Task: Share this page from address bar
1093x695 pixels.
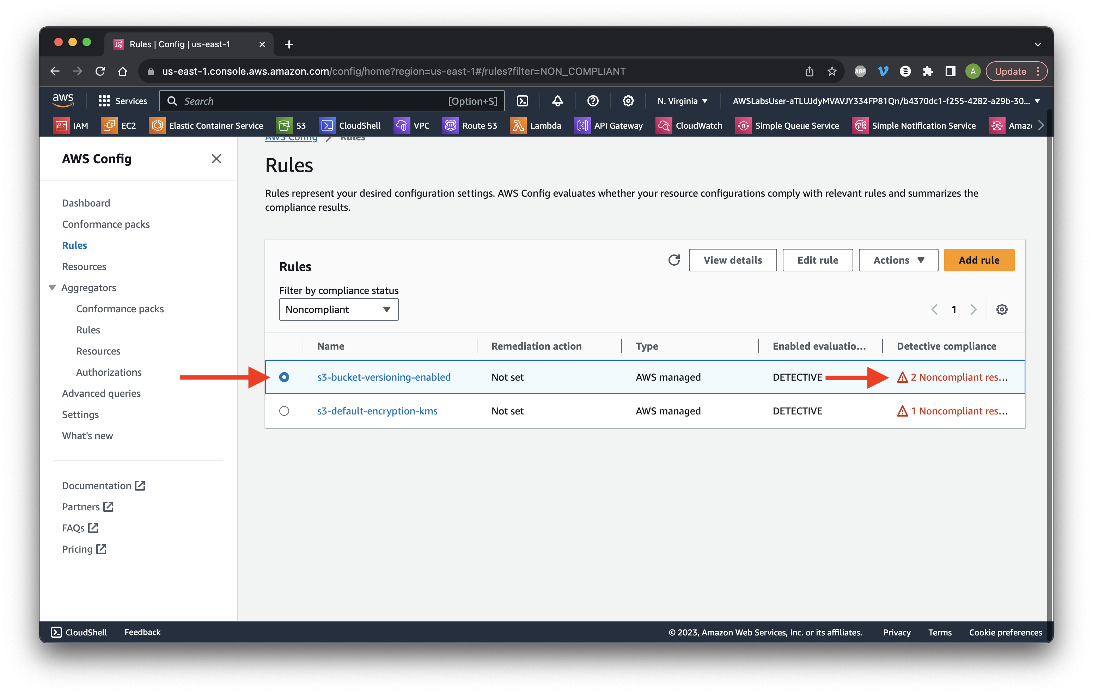Action: (809, 71)
